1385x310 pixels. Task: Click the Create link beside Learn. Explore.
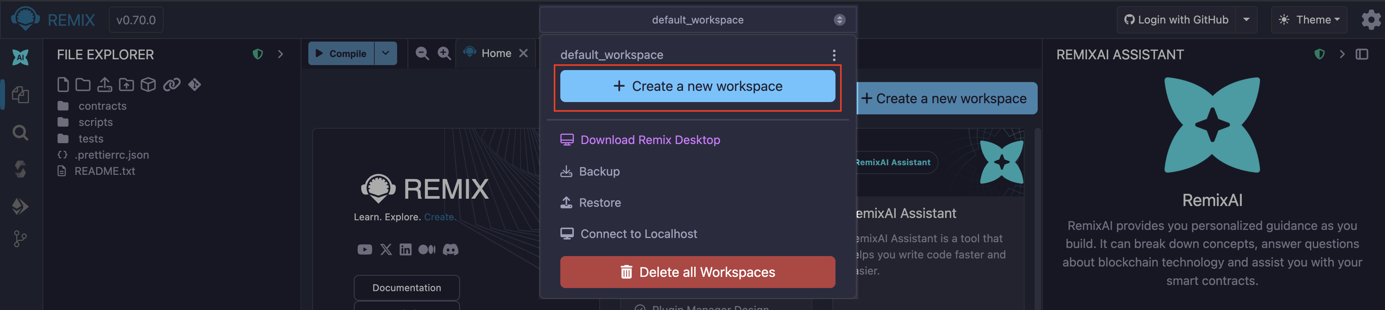click(439, 217)
